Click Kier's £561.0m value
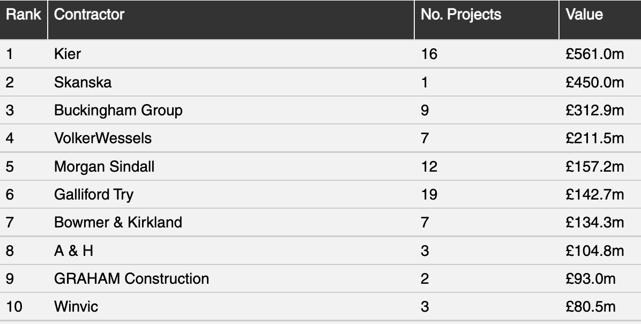The image size is (641, 324). (595, 54)
